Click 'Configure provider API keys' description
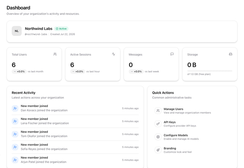244x168 pixels. (x=180, y=126)
